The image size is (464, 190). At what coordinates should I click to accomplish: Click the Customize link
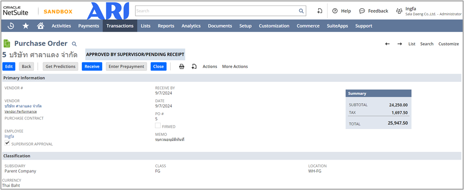[x=449, y=44]
